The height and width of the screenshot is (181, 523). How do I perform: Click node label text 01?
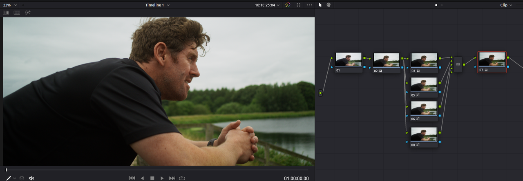(338, 71)
